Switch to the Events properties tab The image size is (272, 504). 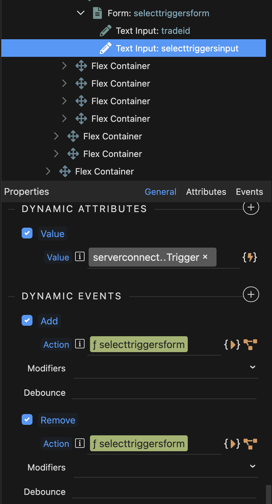pyautogui.click(x=249, y=192)
